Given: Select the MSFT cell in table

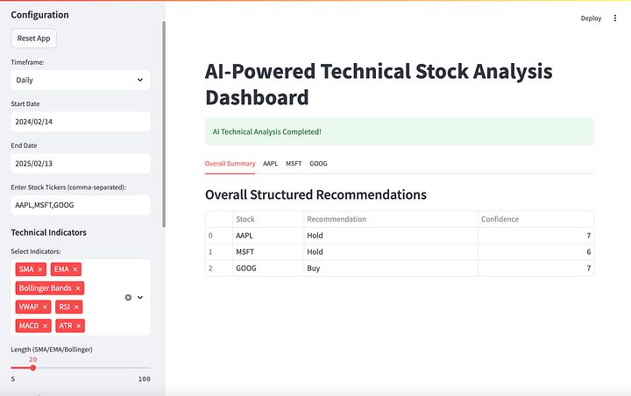Looking at the screenshot, I should [268, 252].
